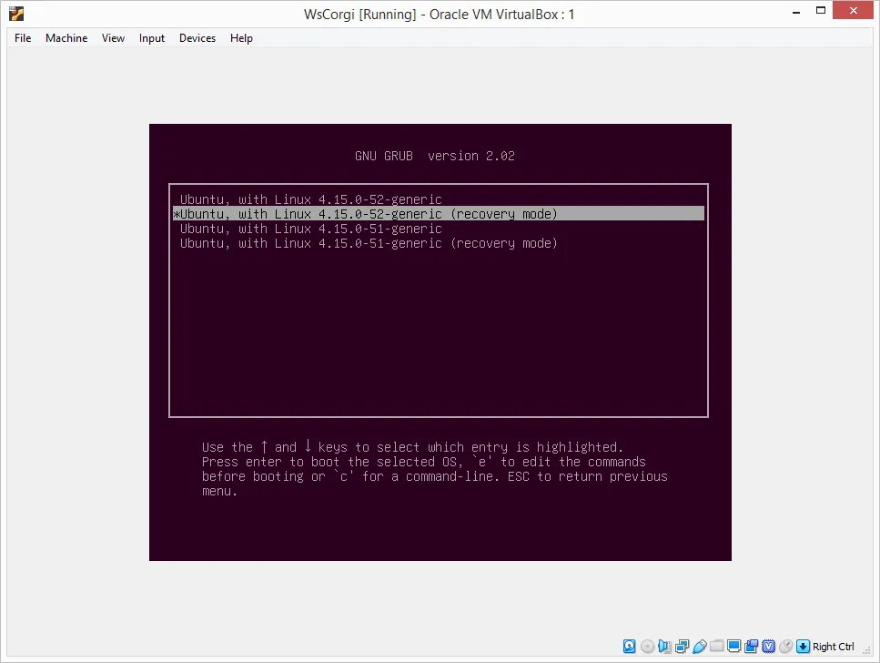
Task: Click the mouse integration status icon
Action: [x=786, y=647]
